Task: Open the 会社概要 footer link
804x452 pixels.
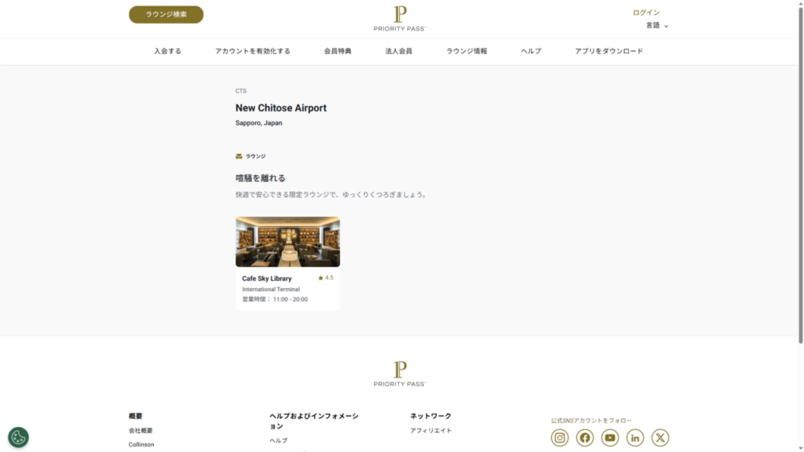Action: (141, 431)
